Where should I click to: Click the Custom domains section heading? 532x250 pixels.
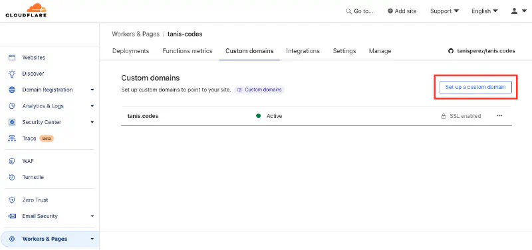pos(150,78)
